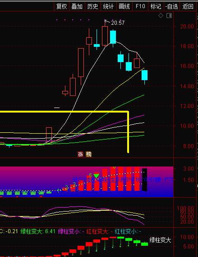198x257 pixels.
Task: Click the 标记 mark button
Action: [x=156, y=7]
